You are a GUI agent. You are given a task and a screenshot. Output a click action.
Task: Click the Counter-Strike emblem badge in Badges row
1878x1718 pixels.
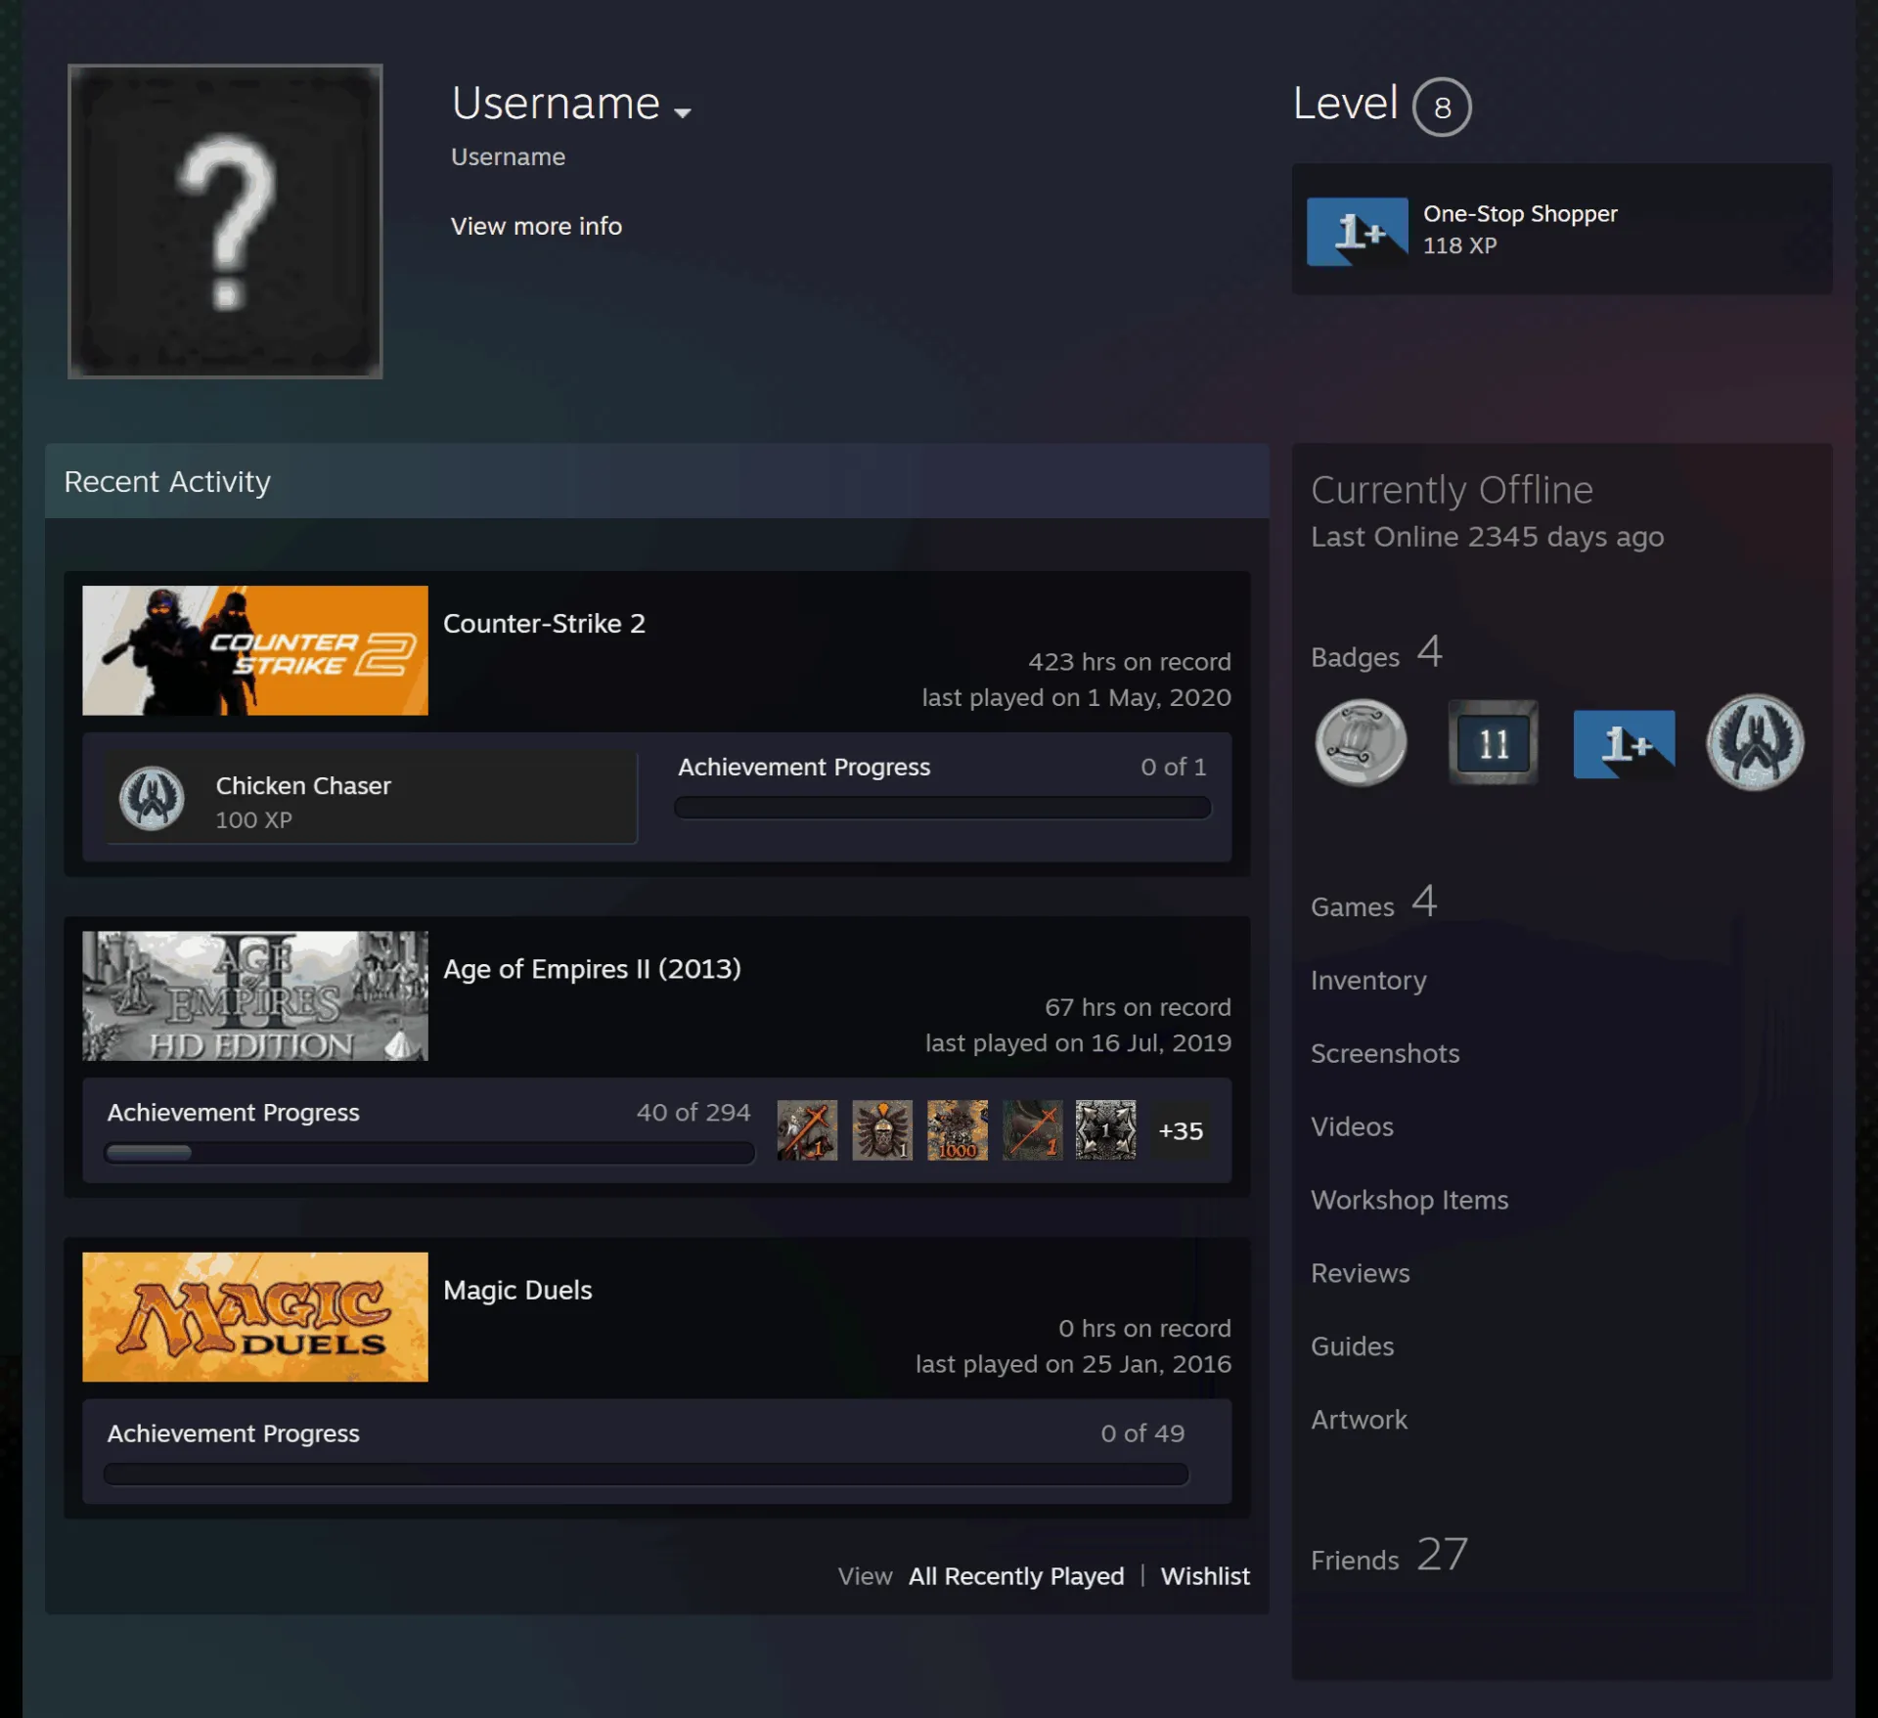tap(1755, 743)
